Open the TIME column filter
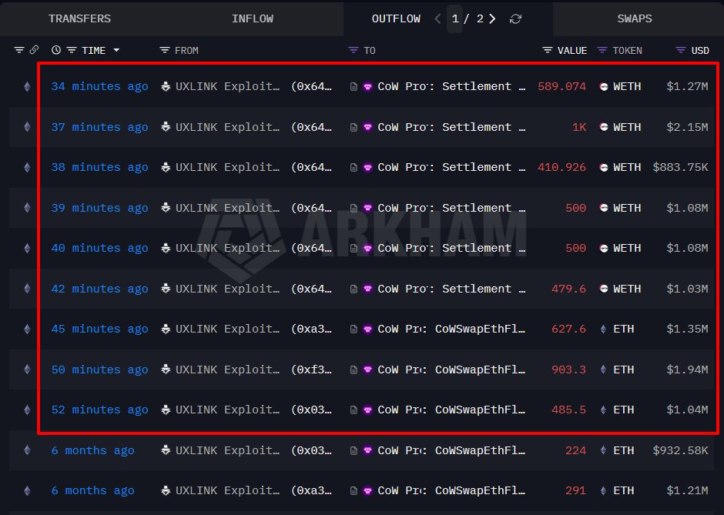Image resolution: width=724 pixels, height=515 pixels. (x=72, y=50)
